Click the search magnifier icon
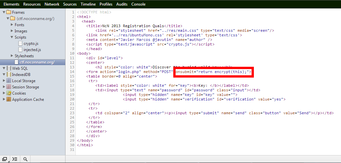341x163 pixels. tap(26, 159)
